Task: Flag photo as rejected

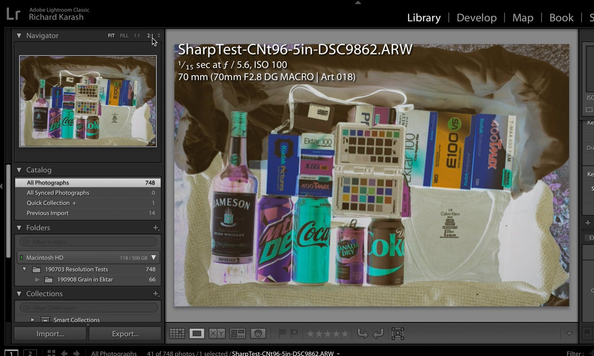Action: pyautogui.click(x=294, y=333)
